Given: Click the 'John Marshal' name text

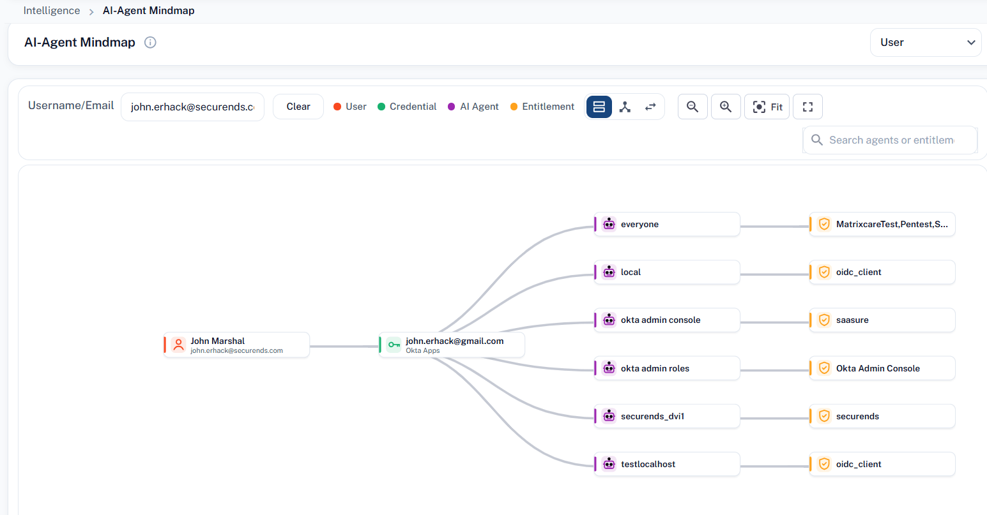Looking at the screenshot, I should click(x=217, y=341).
